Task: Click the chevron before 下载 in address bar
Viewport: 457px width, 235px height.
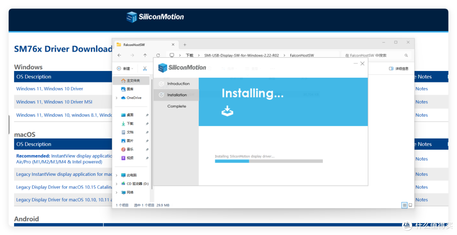Action: [x=180, y=55]
